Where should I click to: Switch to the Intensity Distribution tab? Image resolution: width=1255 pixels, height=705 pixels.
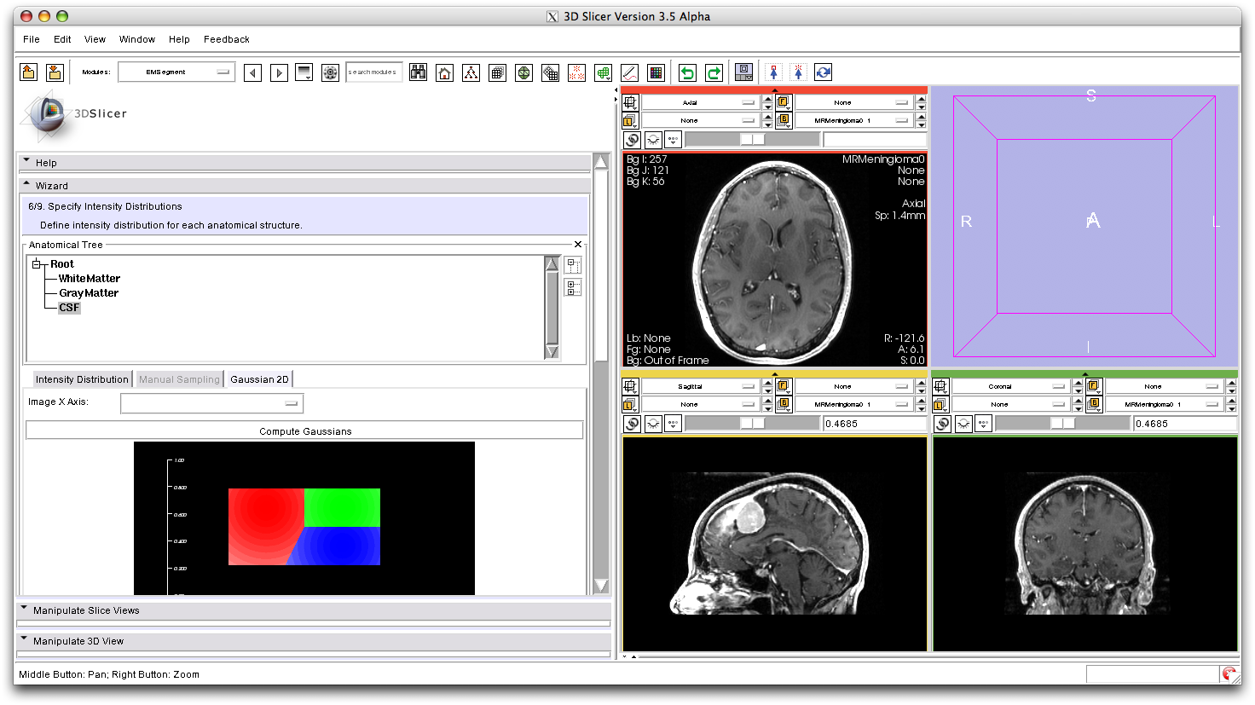82,379
